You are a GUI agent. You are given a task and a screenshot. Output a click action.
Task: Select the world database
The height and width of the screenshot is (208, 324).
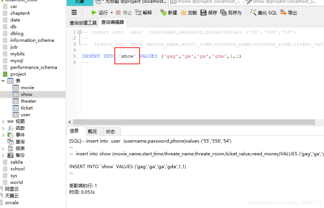[x=16, y=182]
